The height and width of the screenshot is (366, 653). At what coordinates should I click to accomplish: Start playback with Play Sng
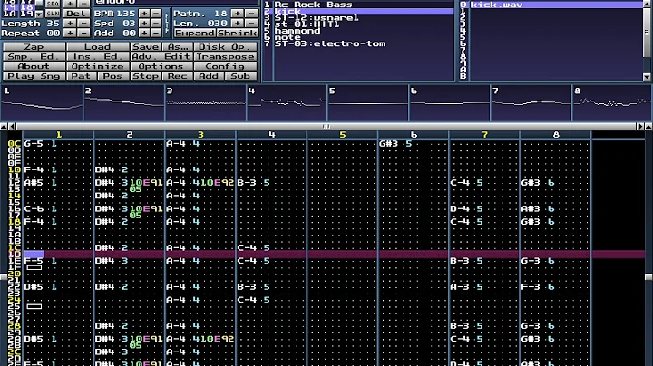coord(34,76)
